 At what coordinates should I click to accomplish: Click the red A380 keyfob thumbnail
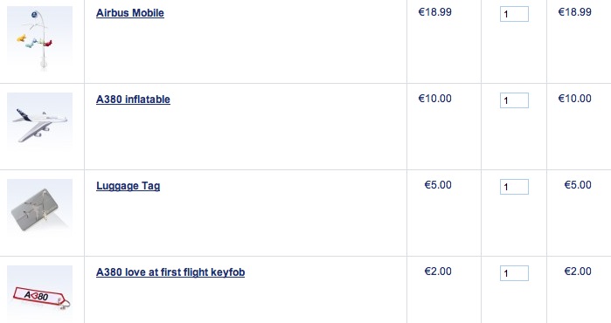[39, 294]
